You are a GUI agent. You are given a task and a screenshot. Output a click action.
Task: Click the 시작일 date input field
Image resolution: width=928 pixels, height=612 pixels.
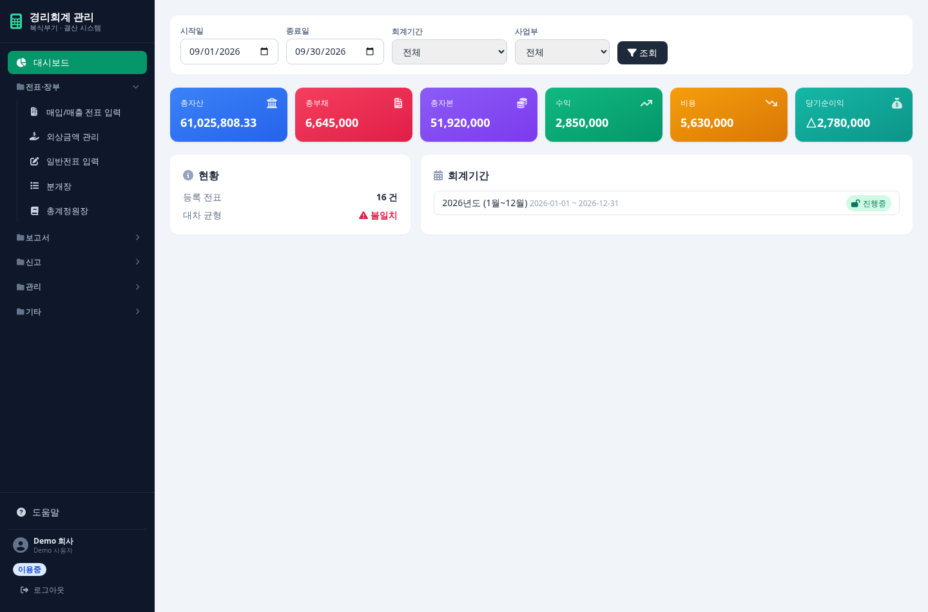click(229, 52)
